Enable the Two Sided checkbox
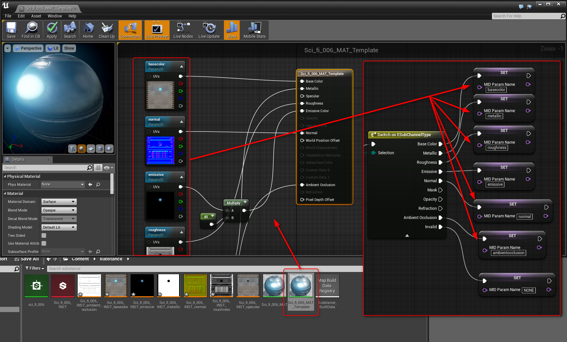Image resolution: width=567 pixels, height=342 pixels. click(44, 235)
